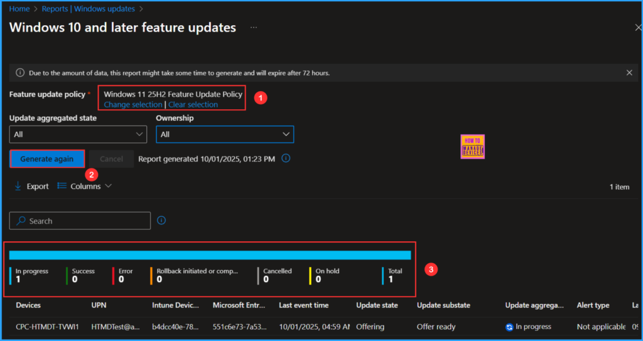Click the Clear selection link

193,105
